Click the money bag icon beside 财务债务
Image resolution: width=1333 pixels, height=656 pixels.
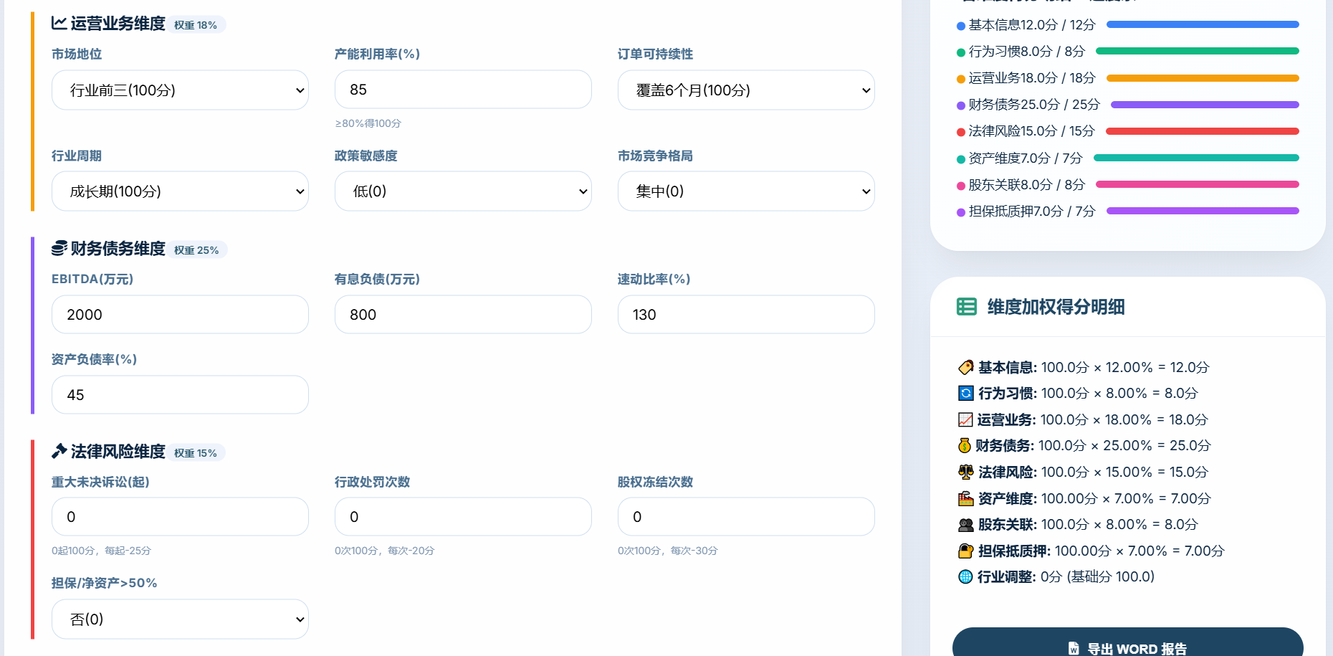pos(965,445)
